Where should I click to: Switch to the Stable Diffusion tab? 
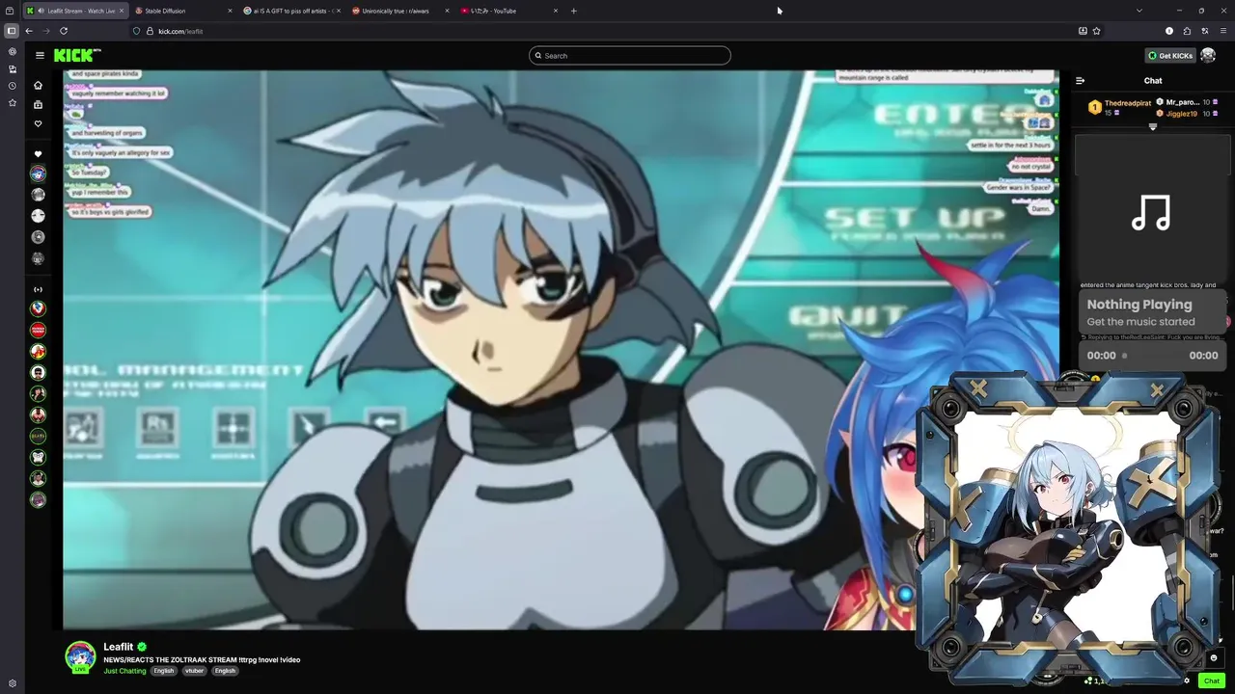pos(183,11)
